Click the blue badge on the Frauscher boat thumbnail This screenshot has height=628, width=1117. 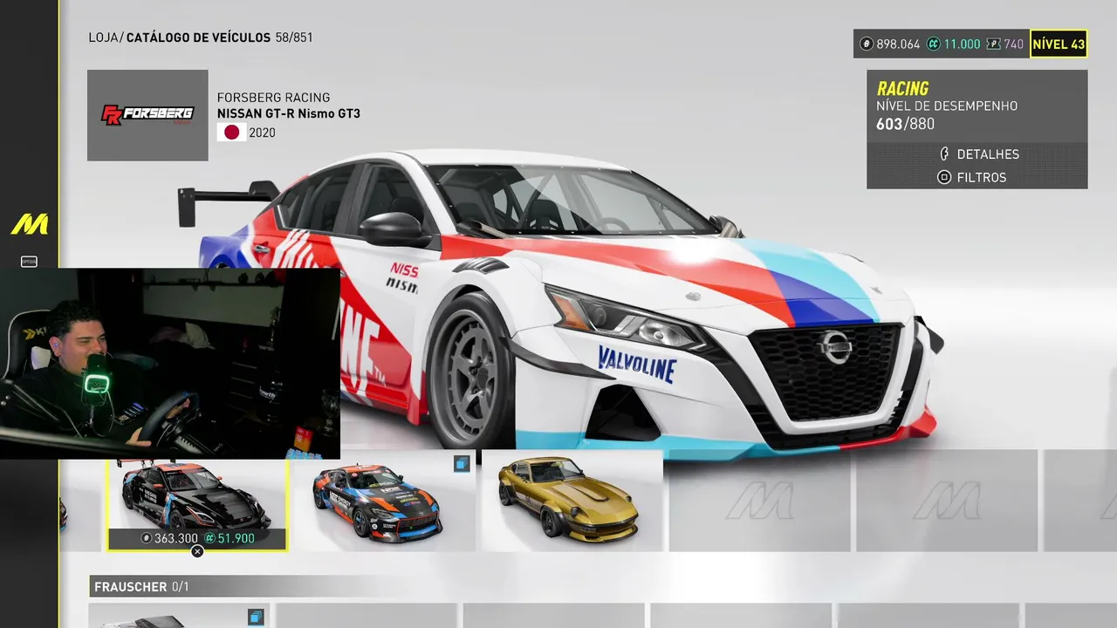[x=256, y=617]
